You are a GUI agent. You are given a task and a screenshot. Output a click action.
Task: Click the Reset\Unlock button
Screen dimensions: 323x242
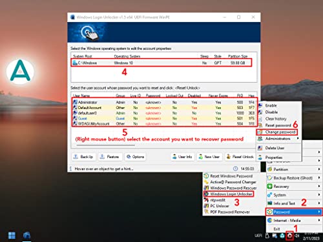[x=240, y=157]
